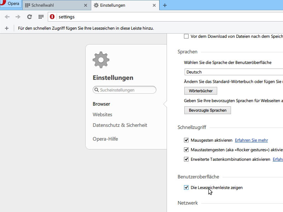This screenshot has height=212, width=283.
Task: Toggle Maustastengesten Rocker gestures checkbox
Action: (186, 149)
